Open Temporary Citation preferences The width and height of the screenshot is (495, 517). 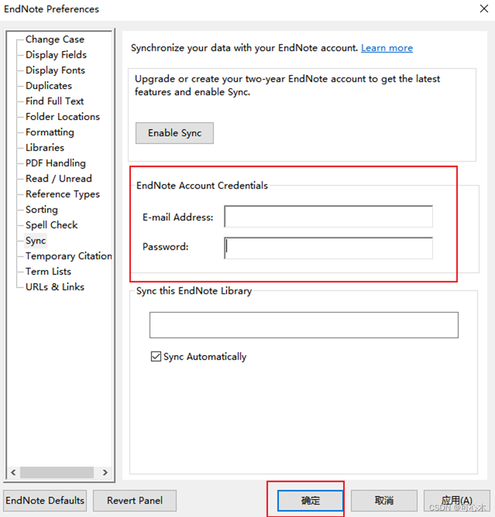[69, 256]
